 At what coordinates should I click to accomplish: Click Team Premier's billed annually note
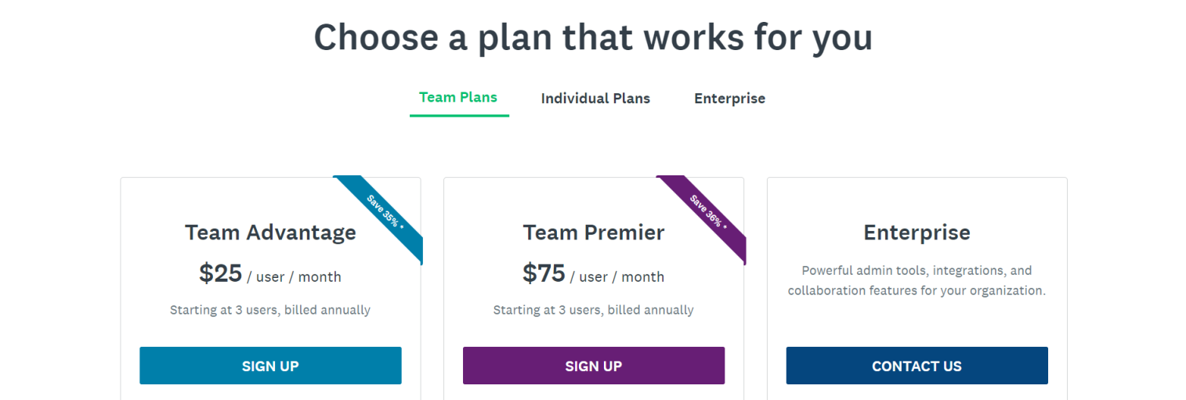[x=594, y=310]
